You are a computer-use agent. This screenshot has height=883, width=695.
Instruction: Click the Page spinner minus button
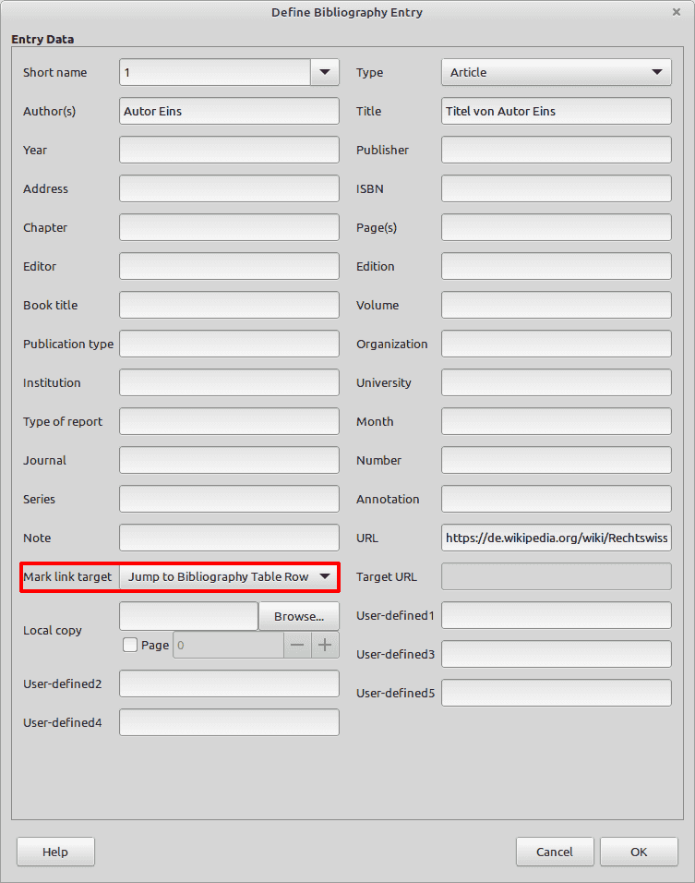coord(297,645)
